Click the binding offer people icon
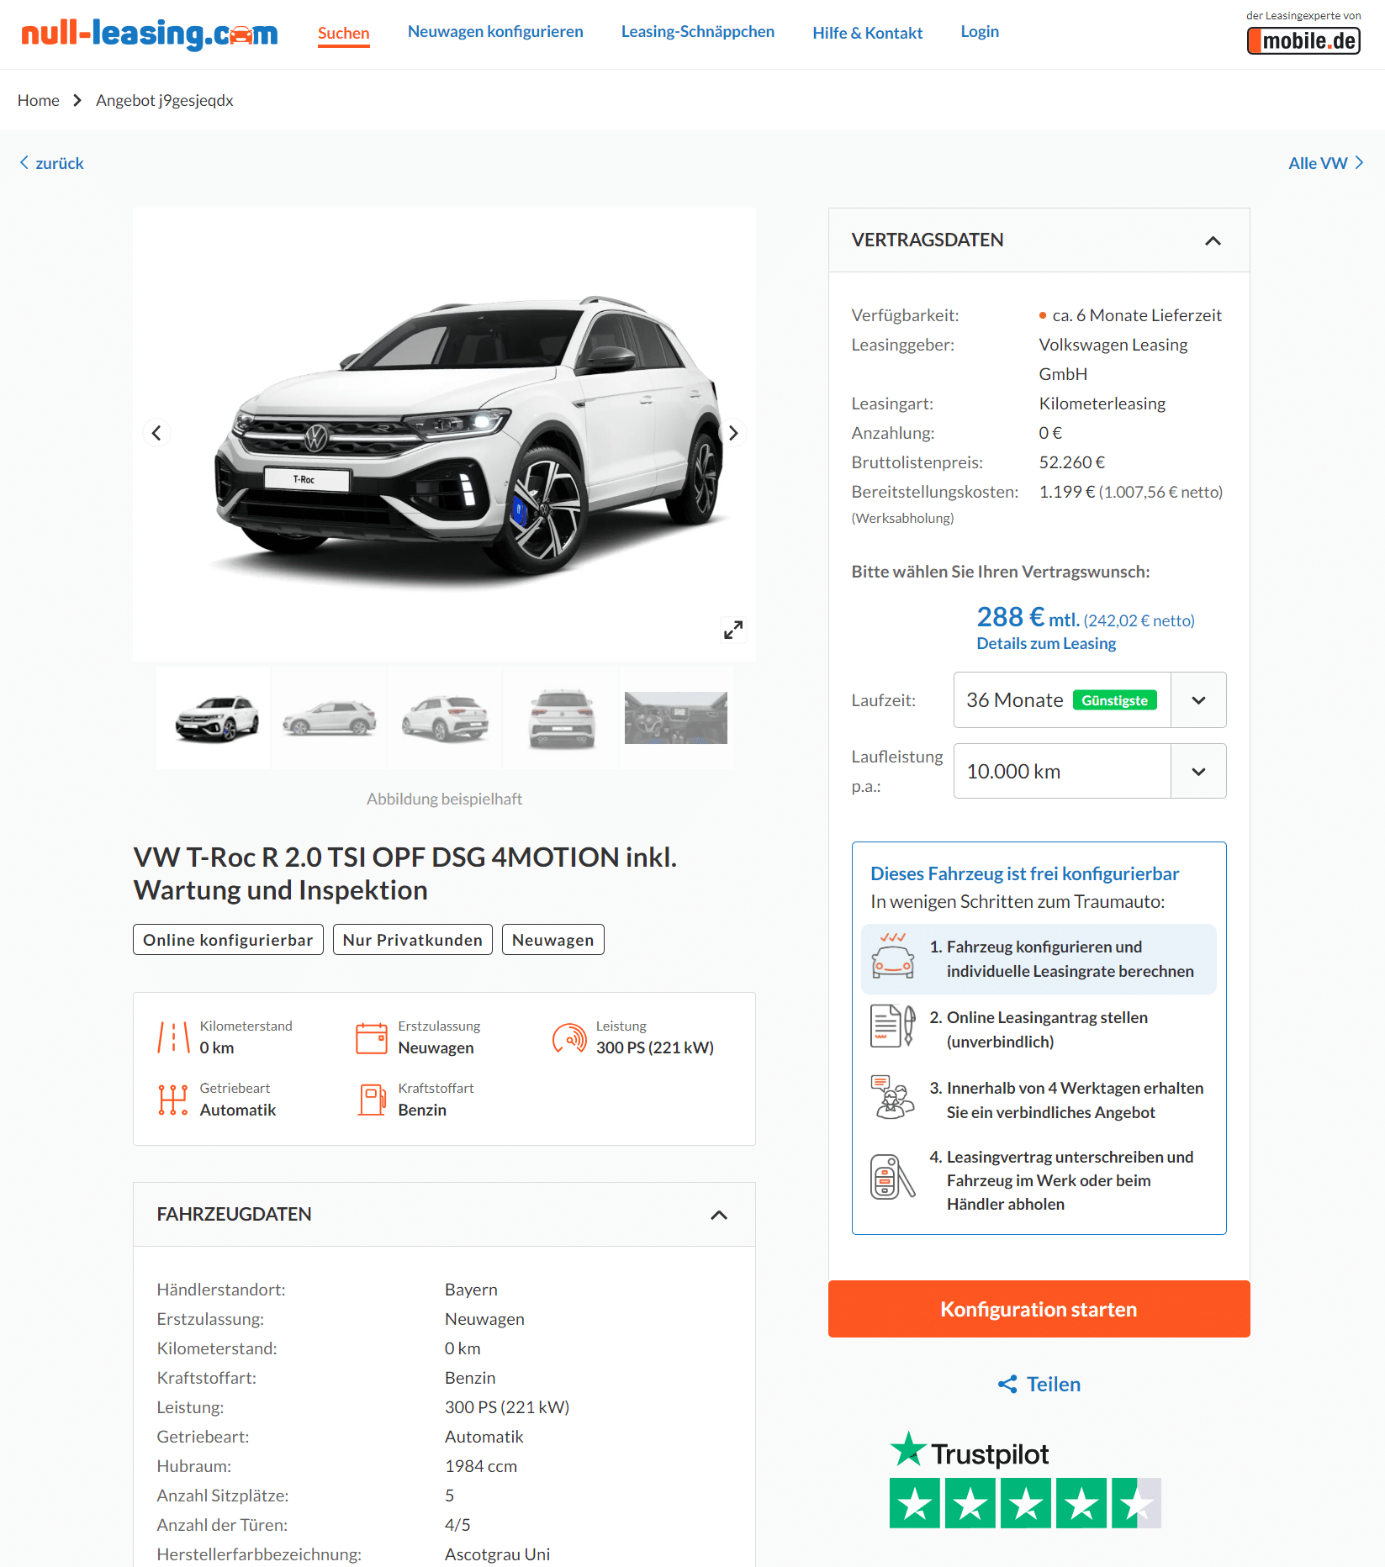The image size is (1385, 1567). point(893,1097)
